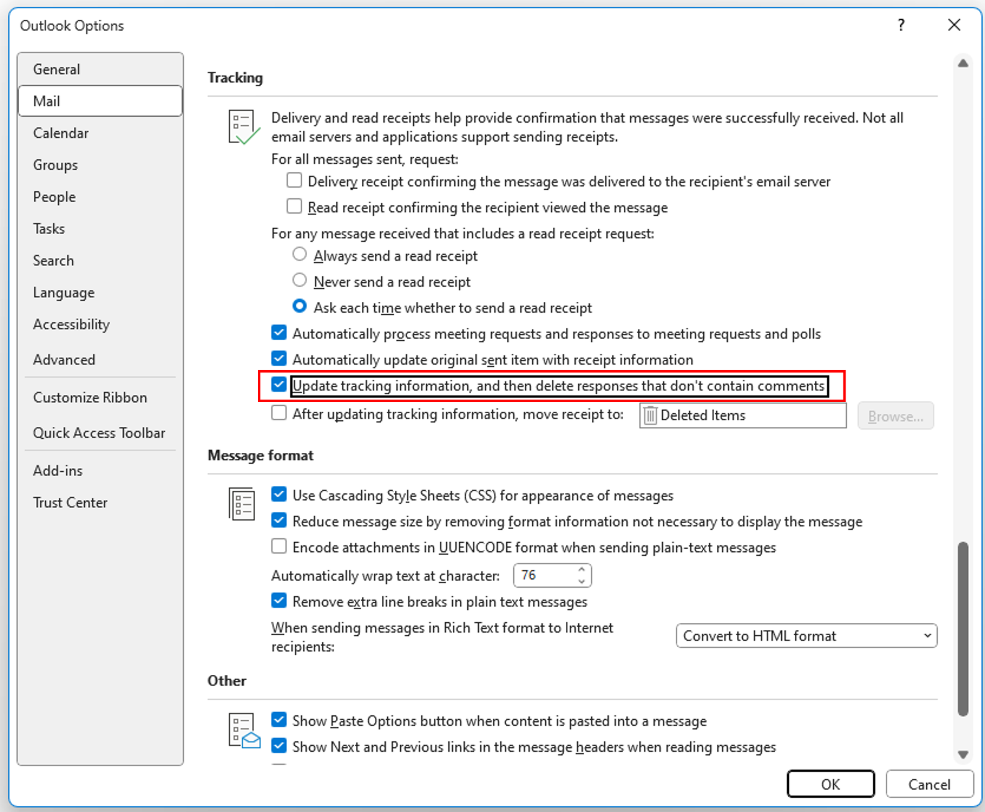Open the Trust Center category
This screenshot has height=812, width=985.
point(70,502)
